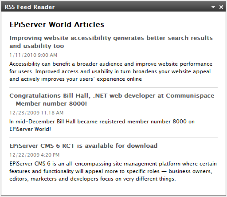Click the EPiServer World Articles heading
This screenshot has height=197, width=227.
tap(57, 24)
